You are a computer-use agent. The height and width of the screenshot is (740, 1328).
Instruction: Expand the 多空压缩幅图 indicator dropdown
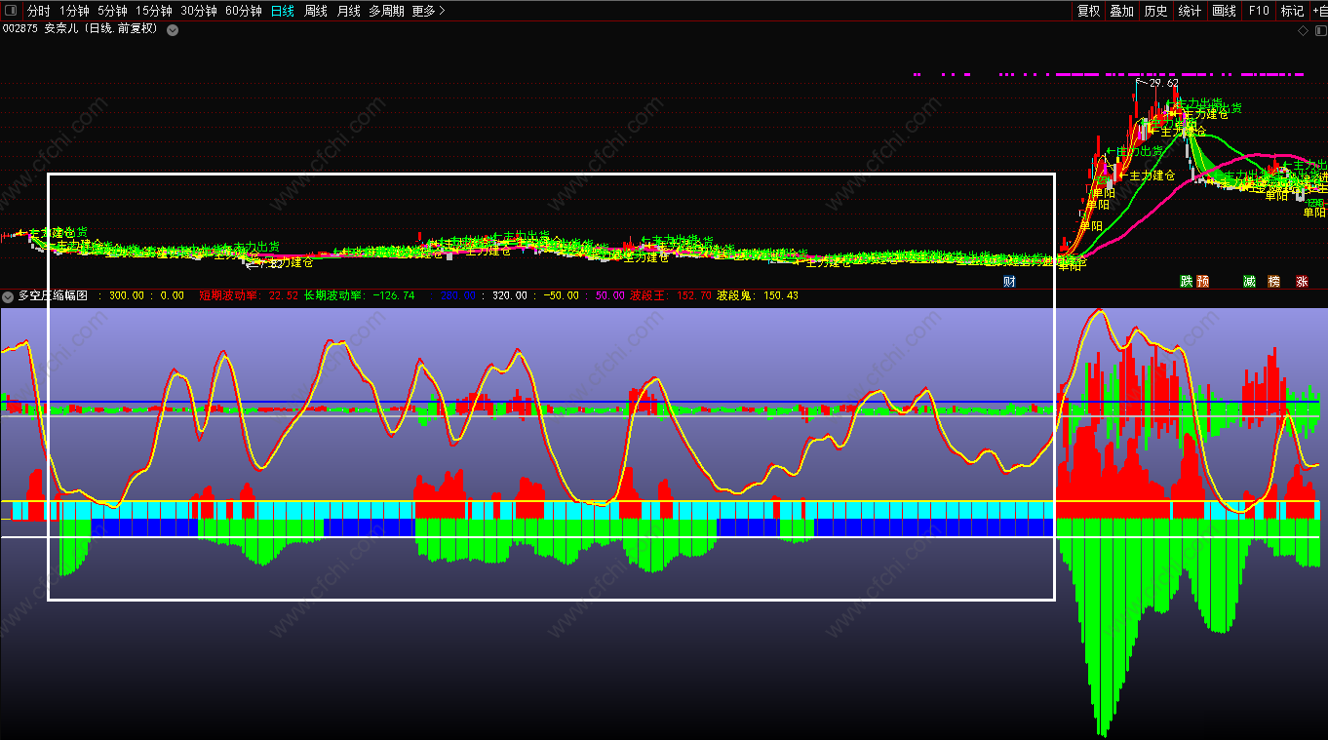[x=8, y=295]
